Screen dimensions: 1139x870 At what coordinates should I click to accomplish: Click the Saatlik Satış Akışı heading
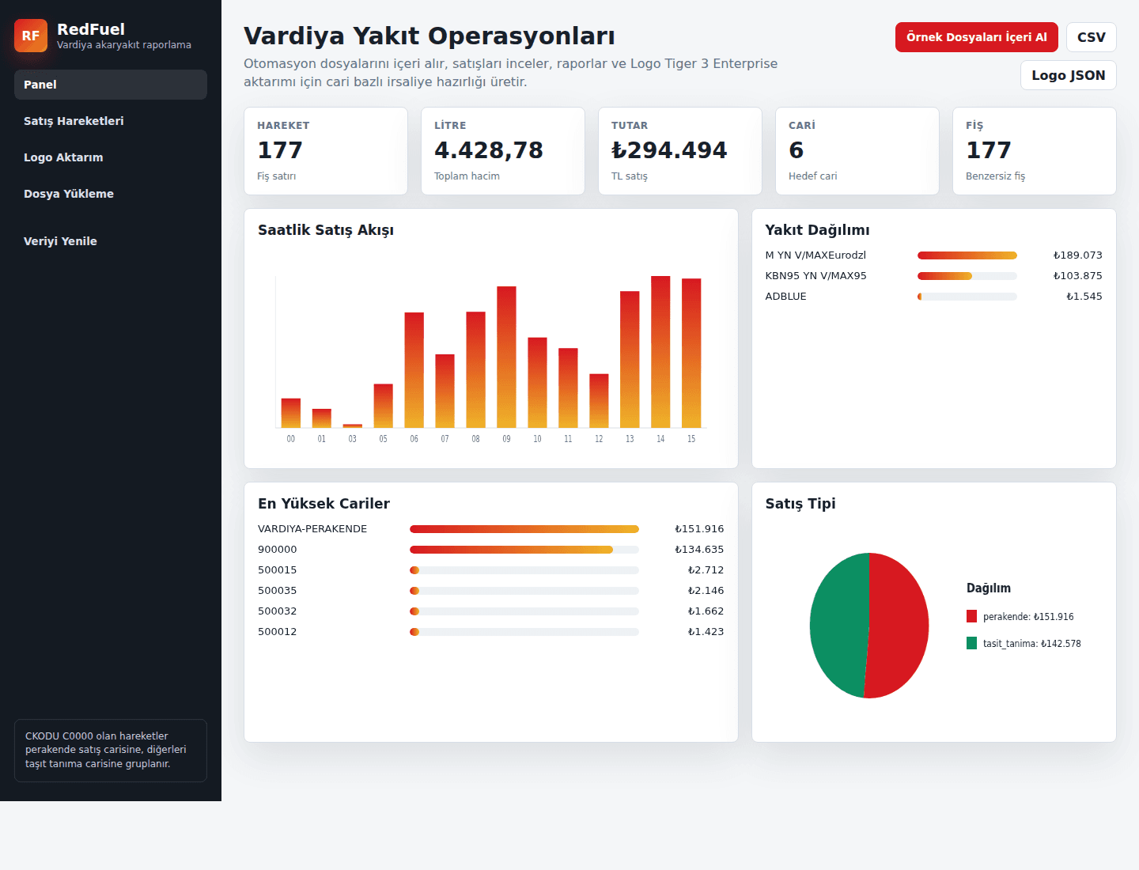coord(326,230)
